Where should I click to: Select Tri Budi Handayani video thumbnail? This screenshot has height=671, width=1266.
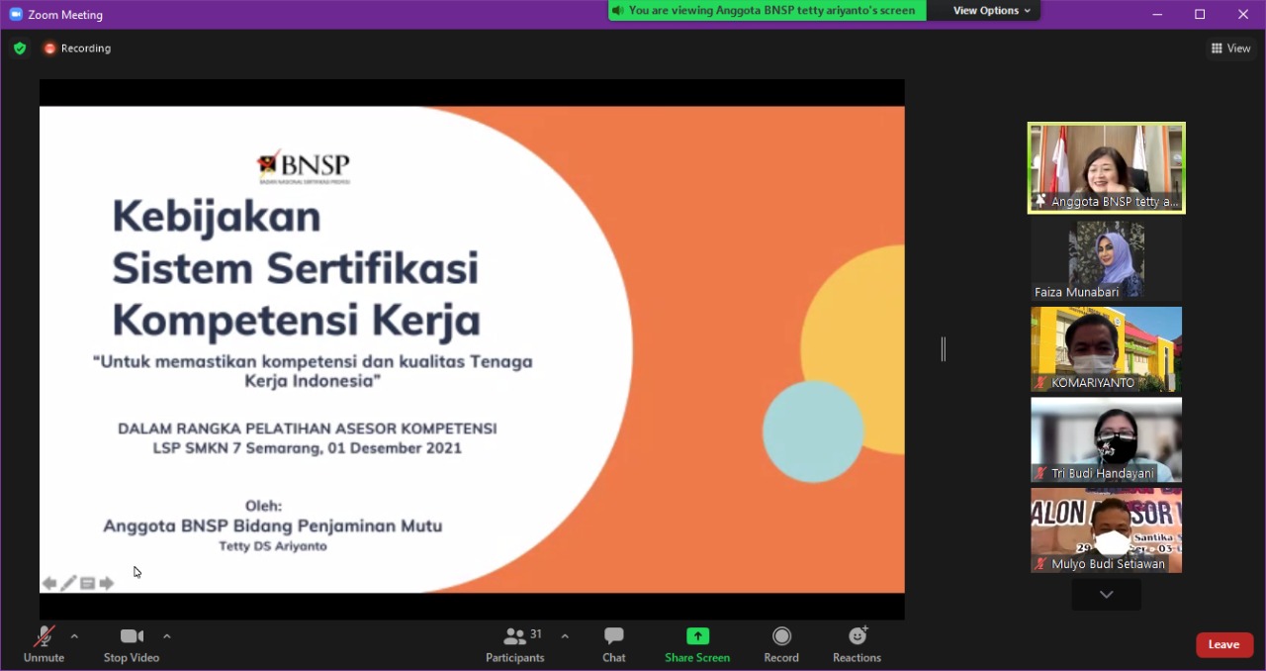click(1107, 440)
